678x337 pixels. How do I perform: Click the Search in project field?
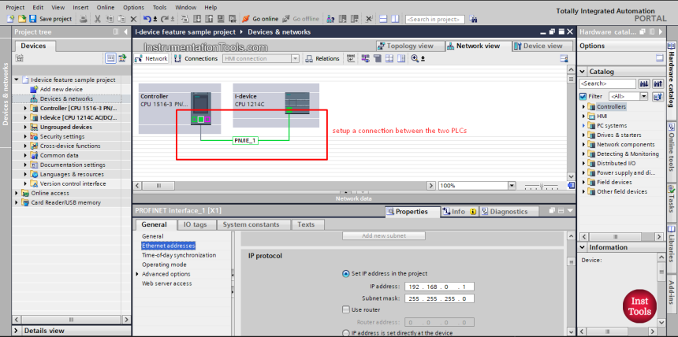tap(435, 20)
